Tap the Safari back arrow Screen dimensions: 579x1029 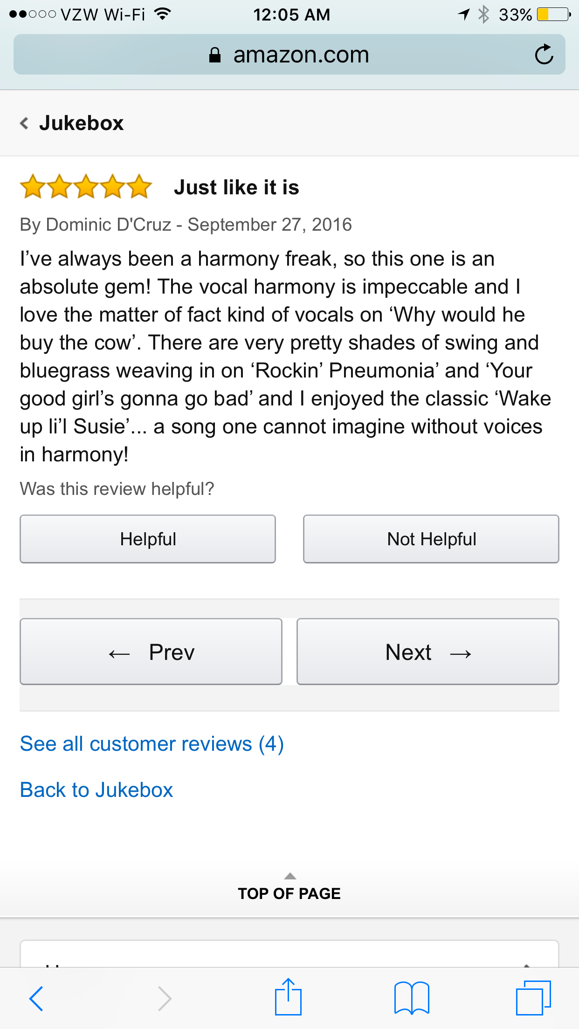(x=36, y=999)
